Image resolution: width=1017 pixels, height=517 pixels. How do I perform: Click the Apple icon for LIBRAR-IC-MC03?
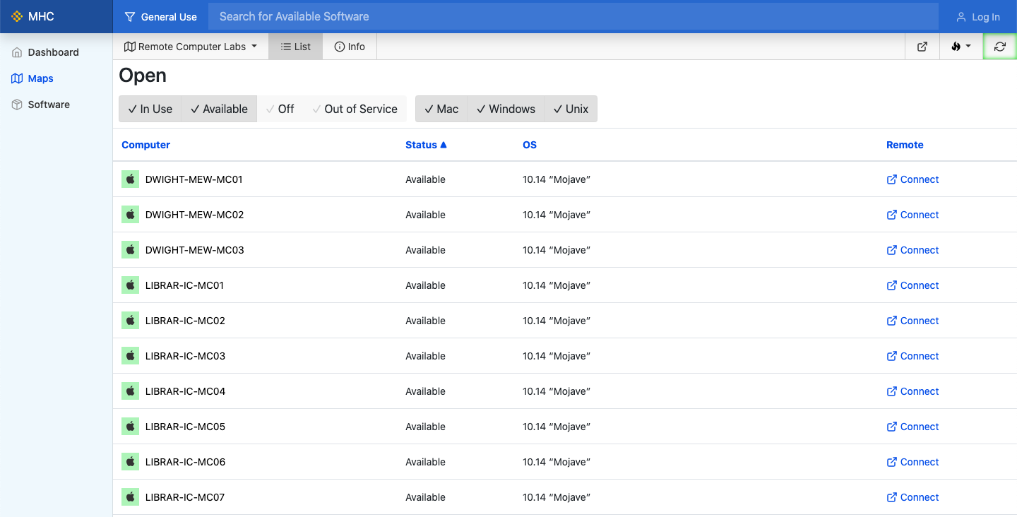(x=130, y=356)
